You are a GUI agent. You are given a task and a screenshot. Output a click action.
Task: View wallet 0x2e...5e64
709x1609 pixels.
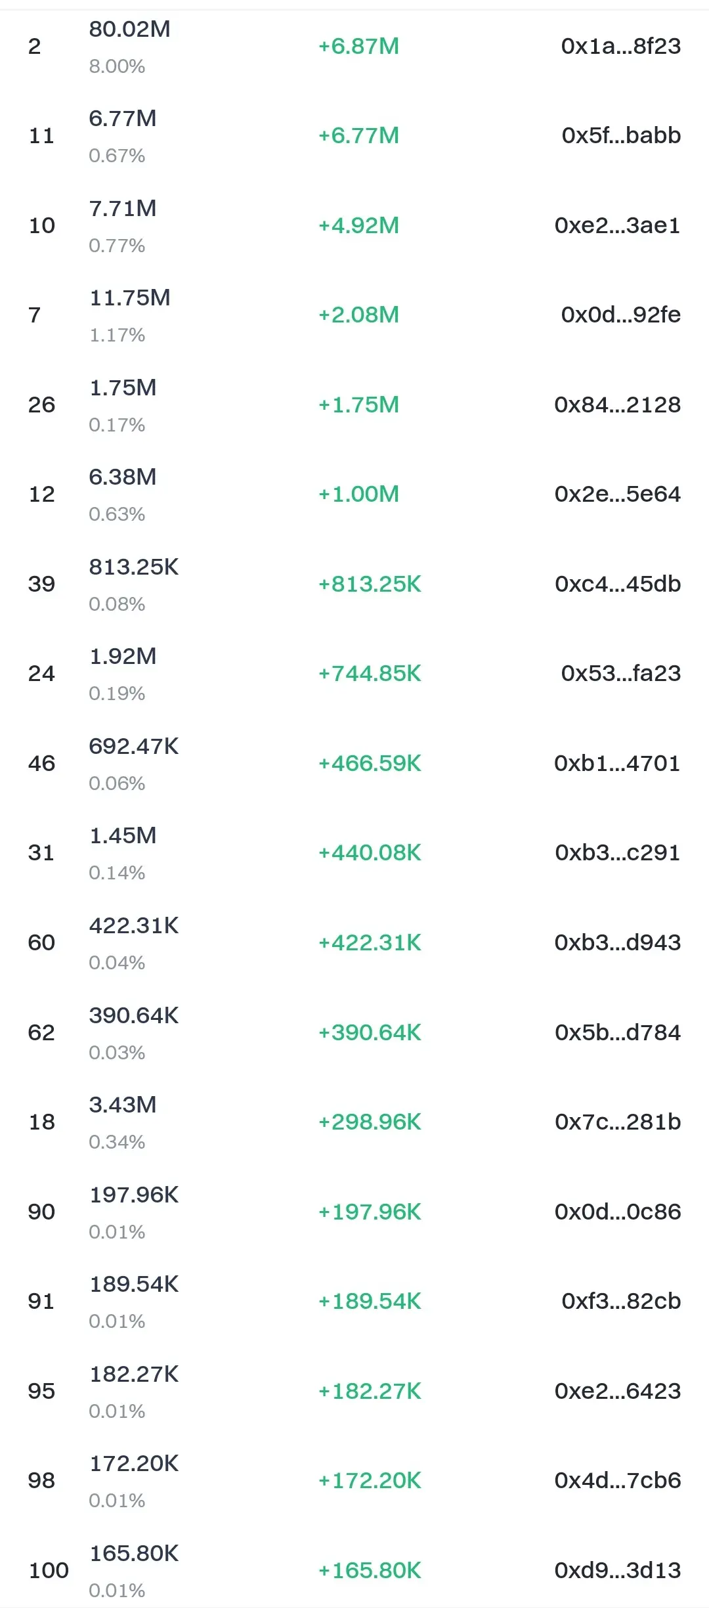click(x=617, y=494)
